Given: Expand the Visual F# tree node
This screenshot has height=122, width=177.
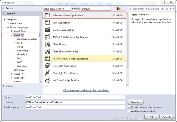Looking at the screenshot, I should [x=12, y=74].
